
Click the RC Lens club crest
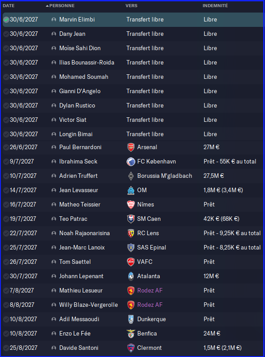click(131, 233)
